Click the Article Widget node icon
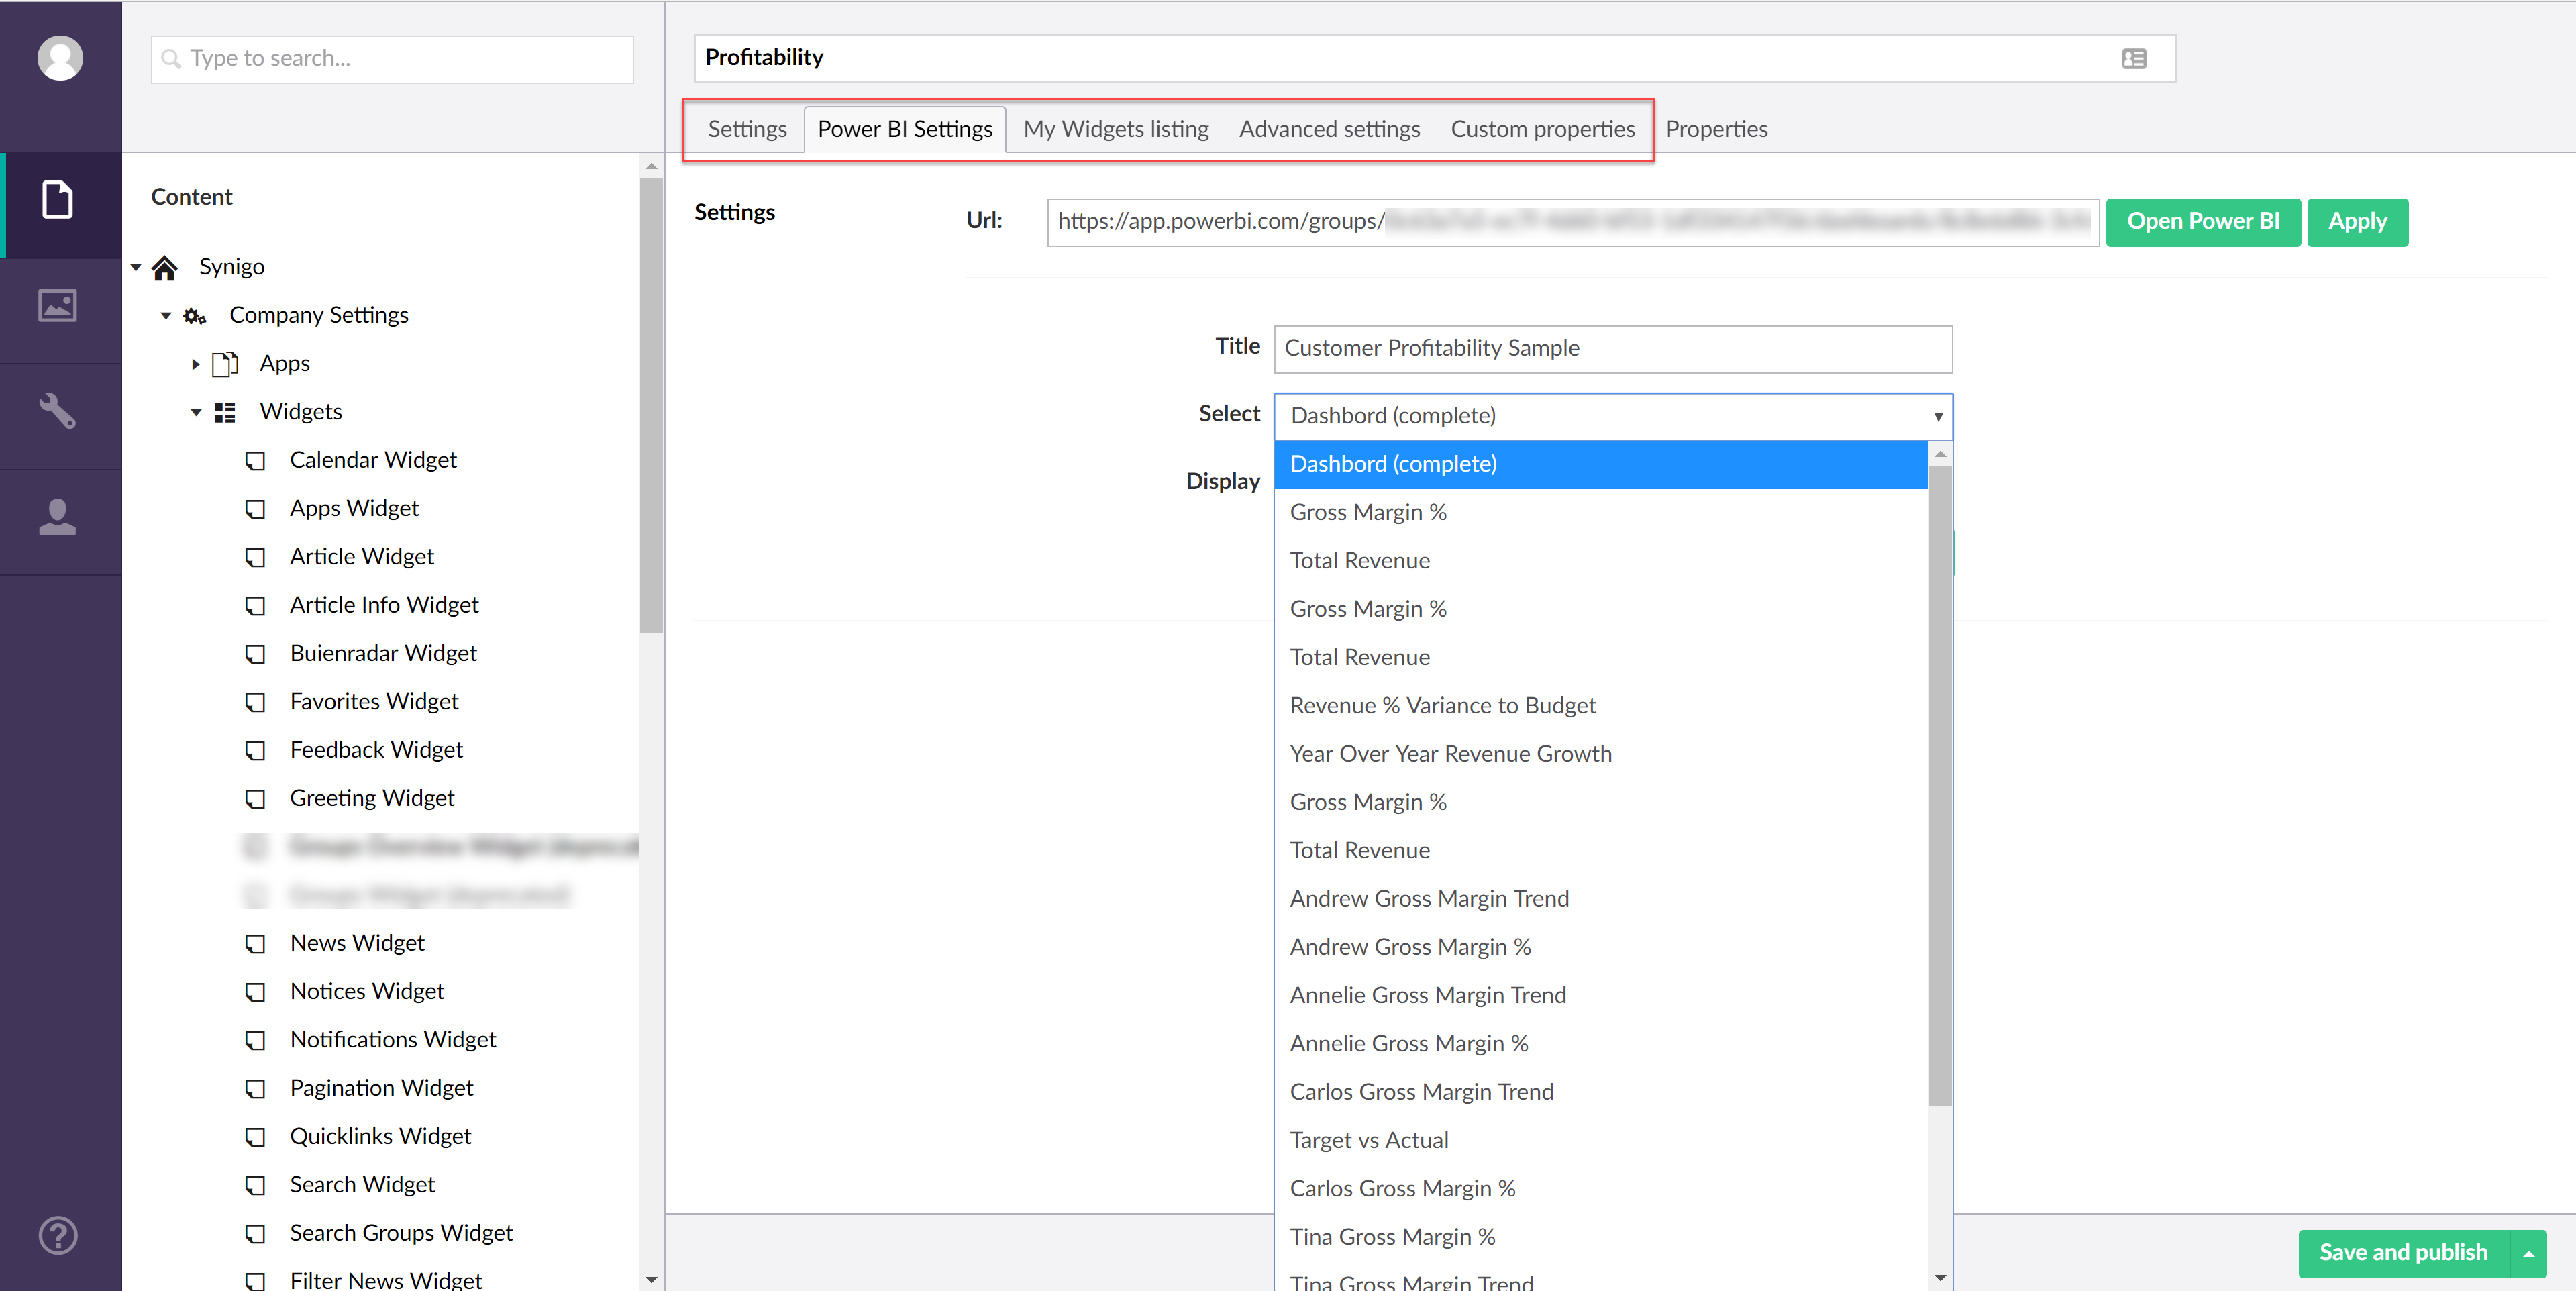This screenshot has height=1291, width=2576. (x=256, y=557)
